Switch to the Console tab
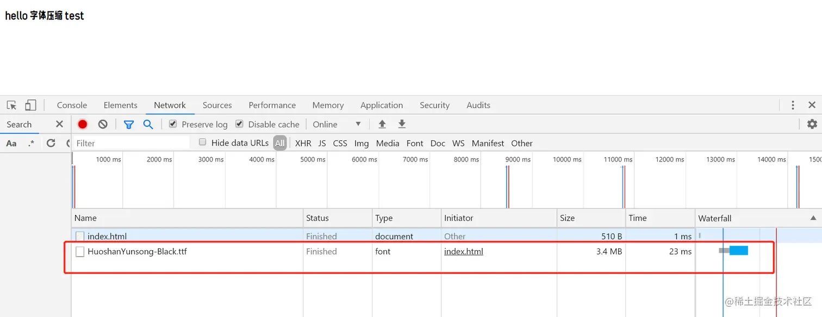 [x=72, y=105]
